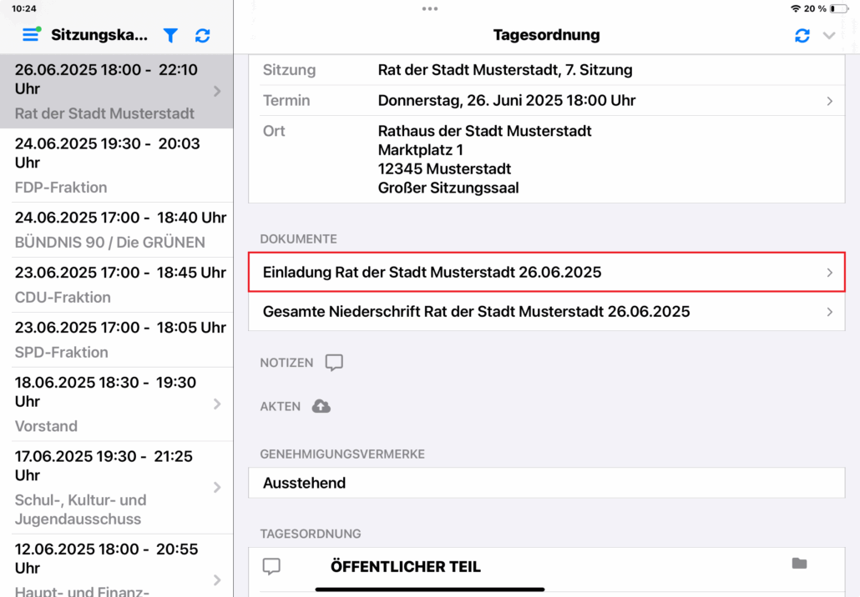Click comment icon beside Öffentlicher Teil
This screenshot has height=597, width=860.
click(271, 566)
